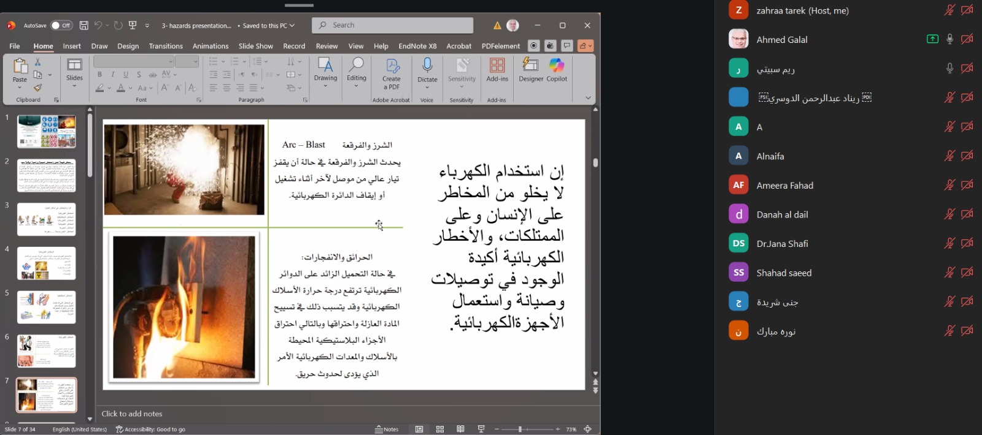Toggle Bold formatting
Viewport: 982px width, 435px height.
point(99,74)
